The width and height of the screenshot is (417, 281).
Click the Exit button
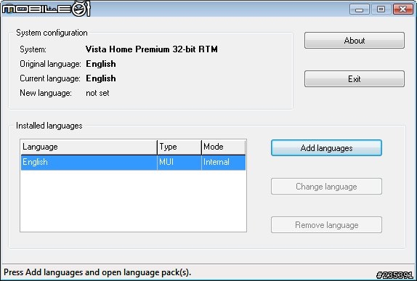coord(355,78)
